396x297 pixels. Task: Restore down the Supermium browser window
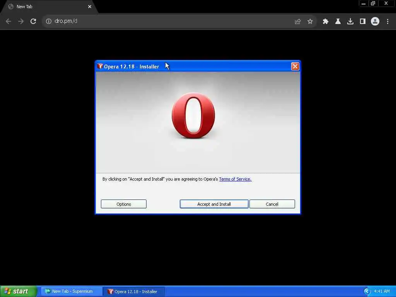click(x=373, y=3)
